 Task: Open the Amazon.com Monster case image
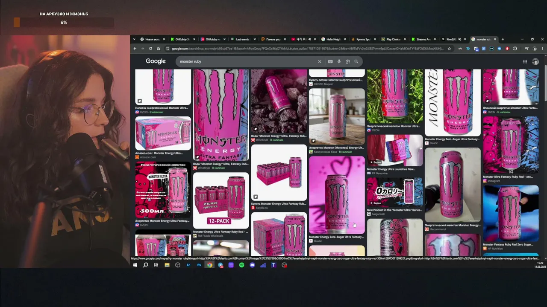(x=163, y=133)
